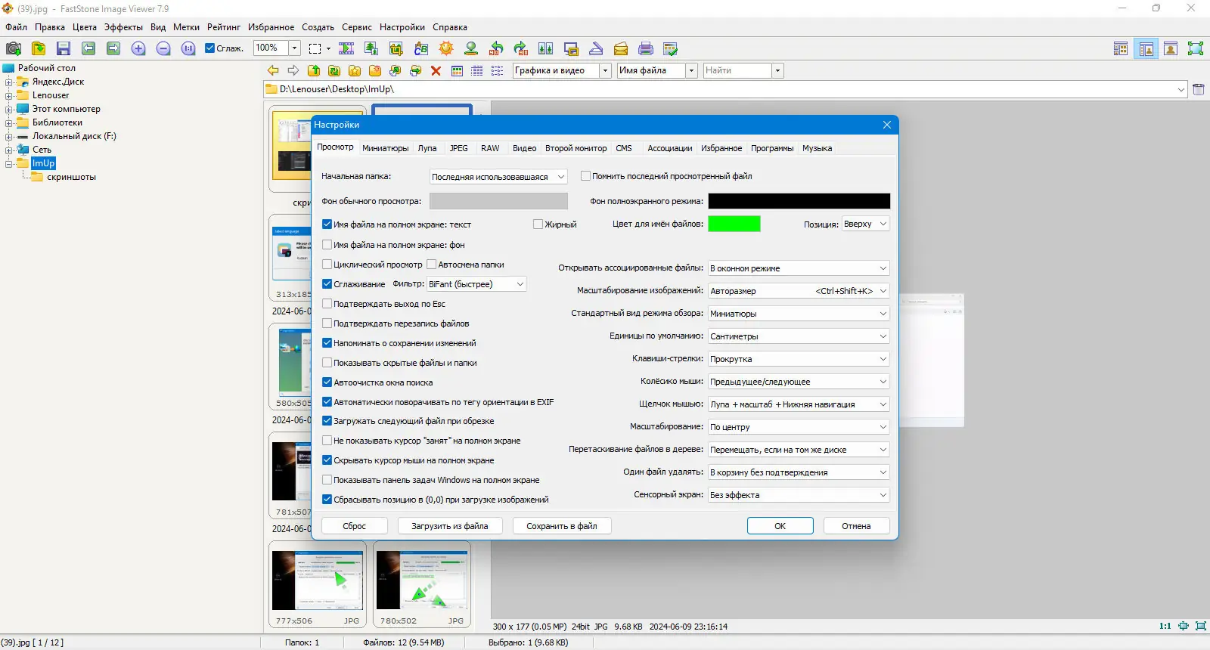Enable the Циклический просмотр checkbox
1210x650 pixels.
point(327,265)
